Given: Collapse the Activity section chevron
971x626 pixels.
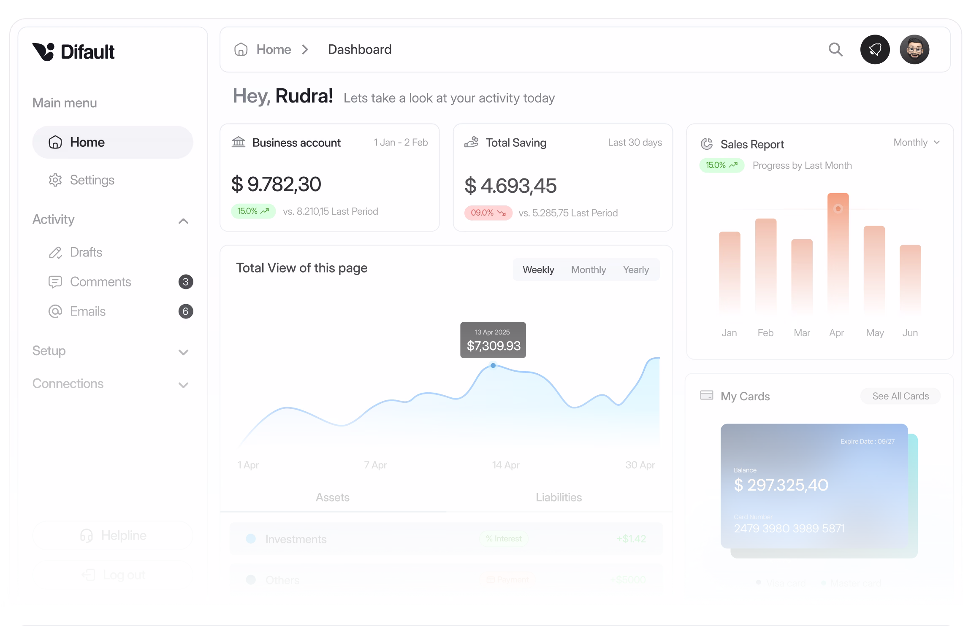Looking at the screenshot, I should (183, 221).
